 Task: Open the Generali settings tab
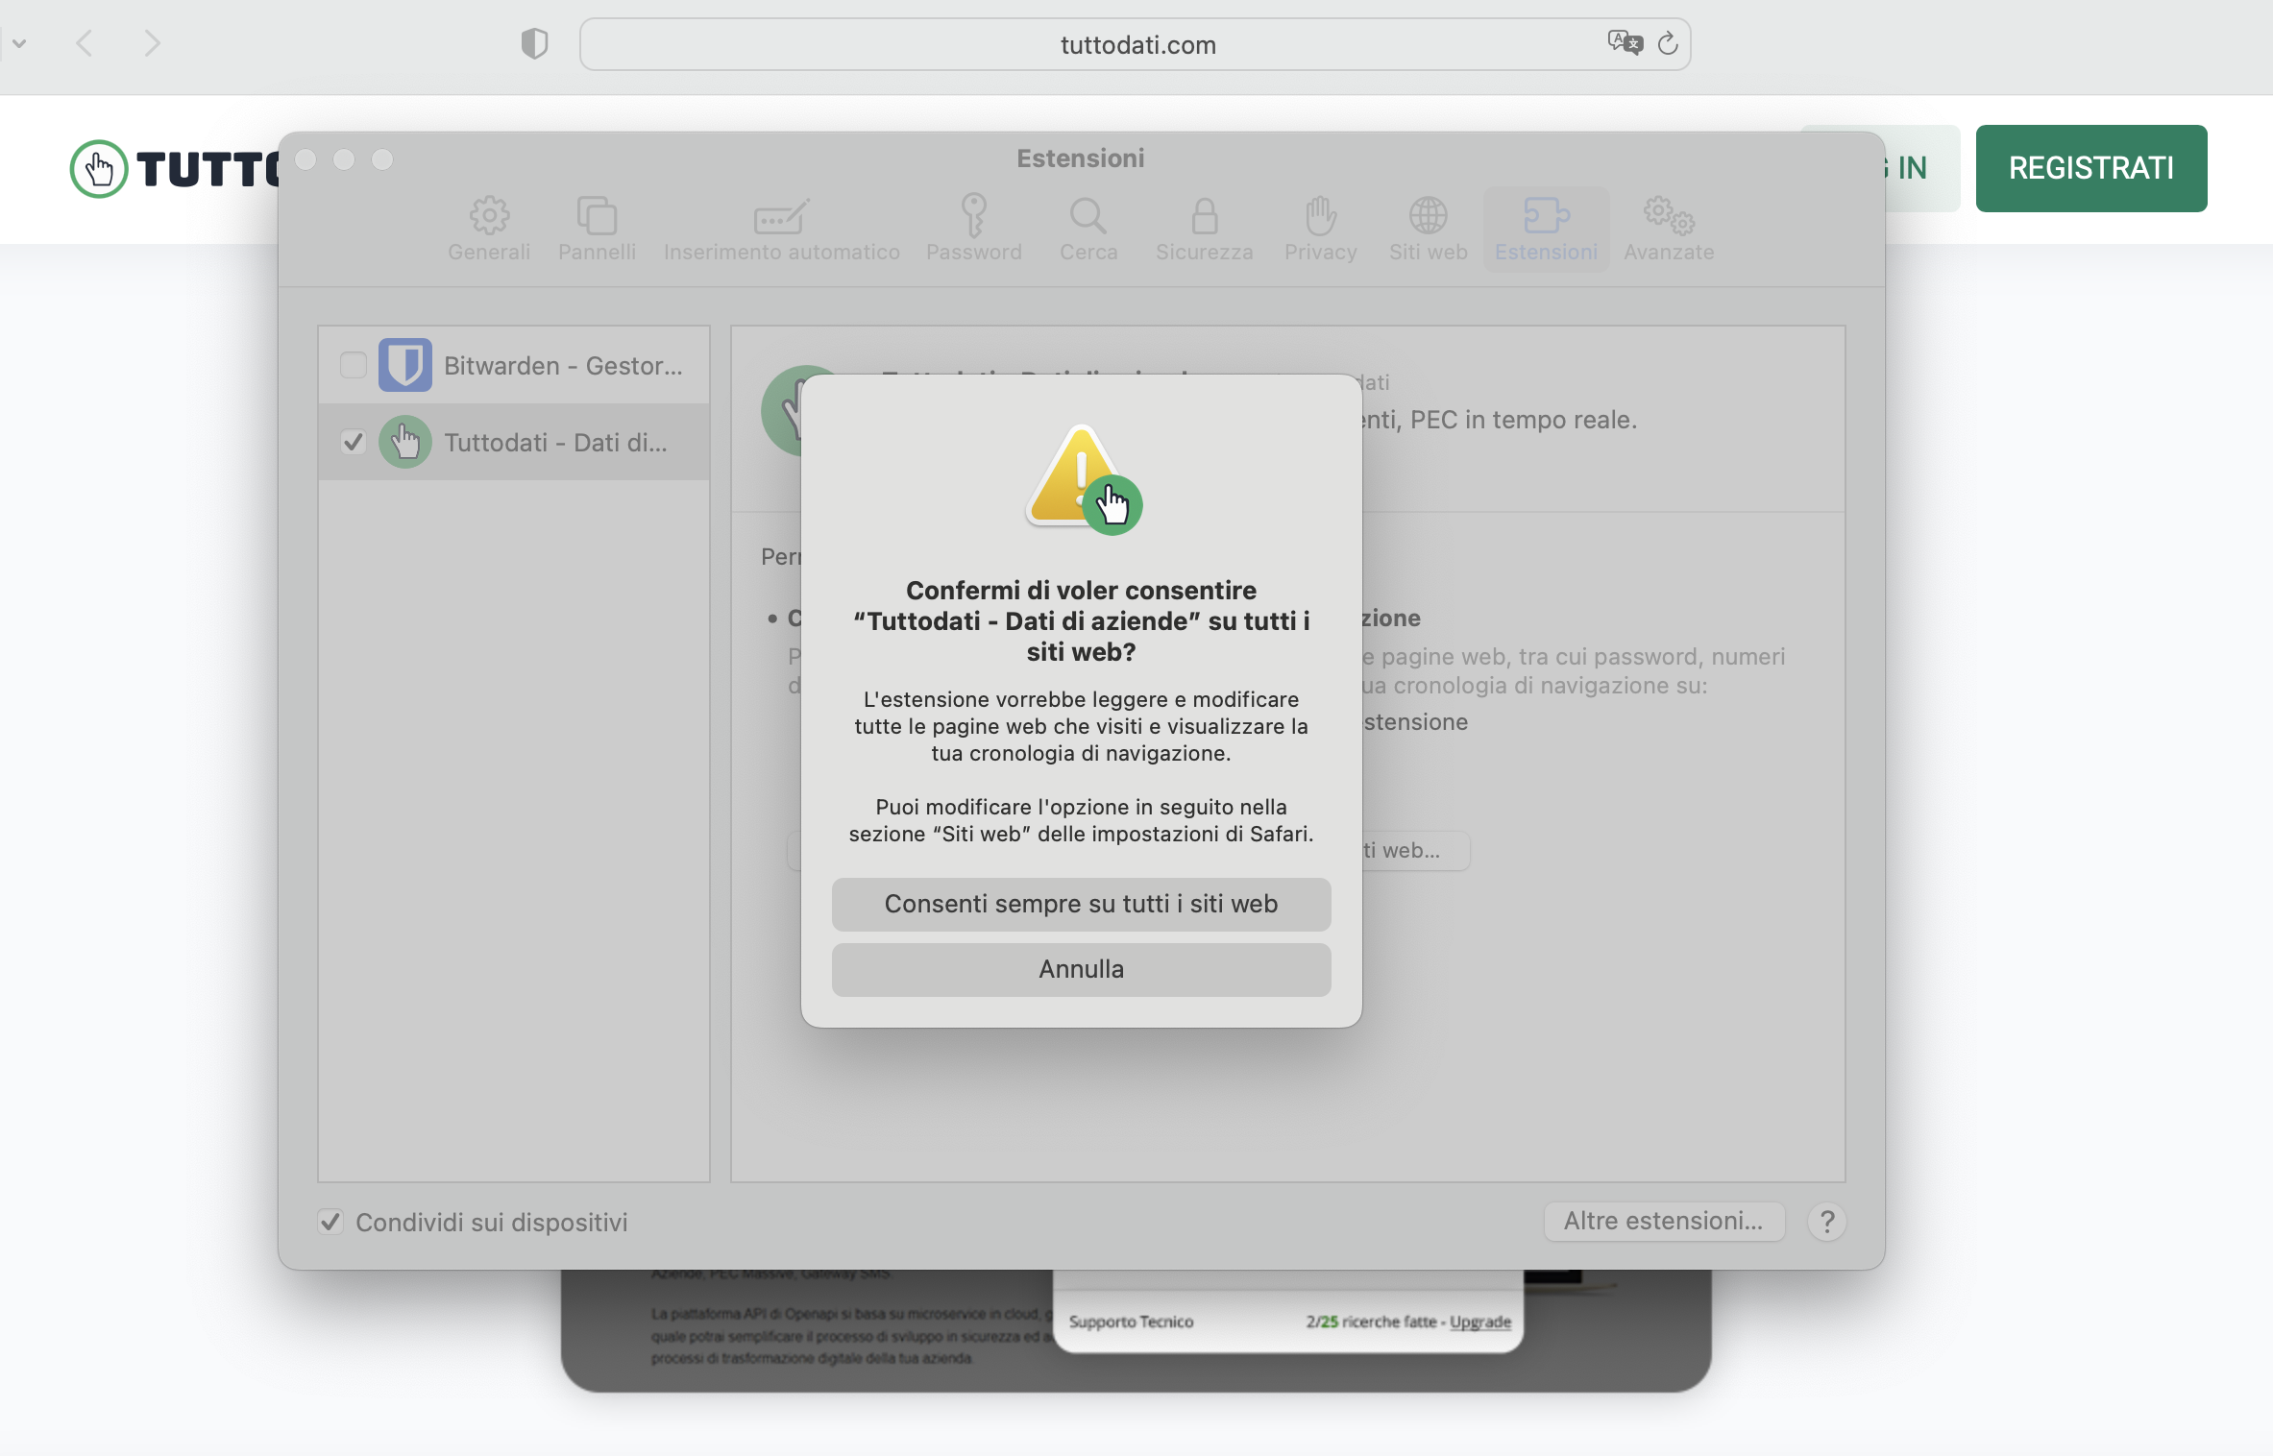[489, 229]
